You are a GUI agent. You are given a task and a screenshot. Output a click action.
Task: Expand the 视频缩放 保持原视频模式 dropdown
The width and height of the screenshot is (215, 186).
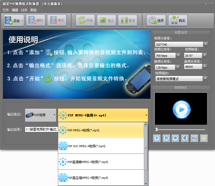click(x=205, y=79)
